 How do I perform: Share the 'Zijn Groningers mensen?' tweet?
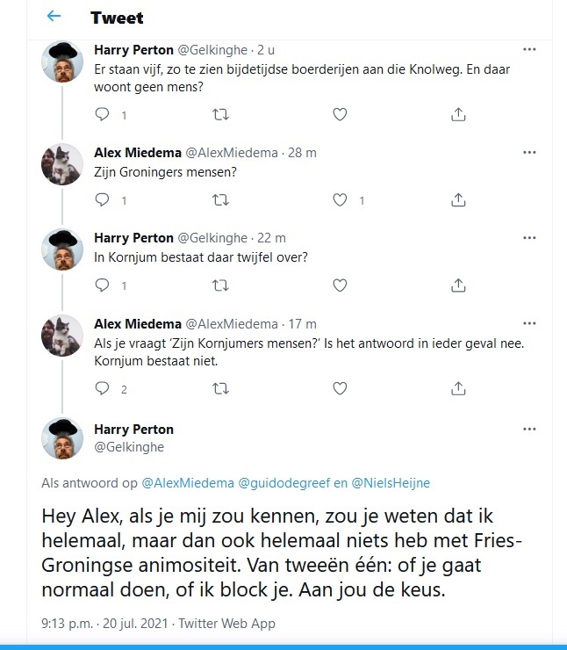[457, 200]
